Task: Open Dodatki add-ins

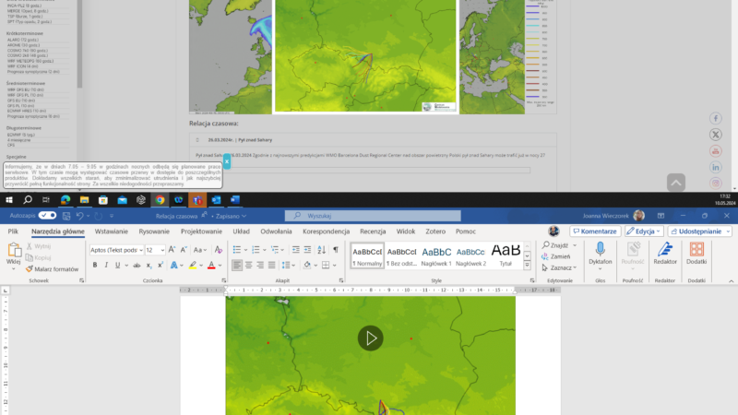Action: coord(696,254)
